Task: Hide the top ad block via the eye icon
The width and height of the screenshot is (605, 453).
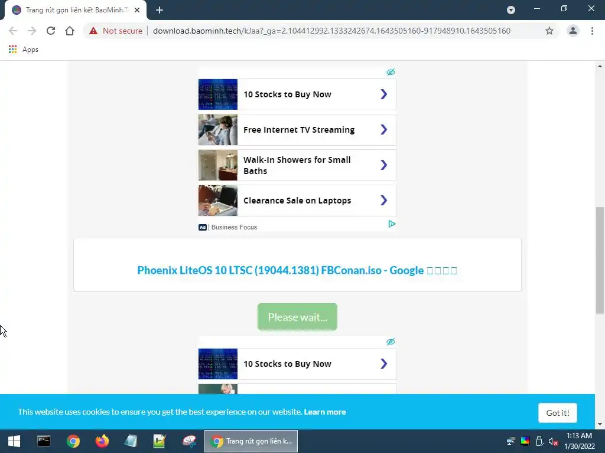Action: tap(391, 72)
